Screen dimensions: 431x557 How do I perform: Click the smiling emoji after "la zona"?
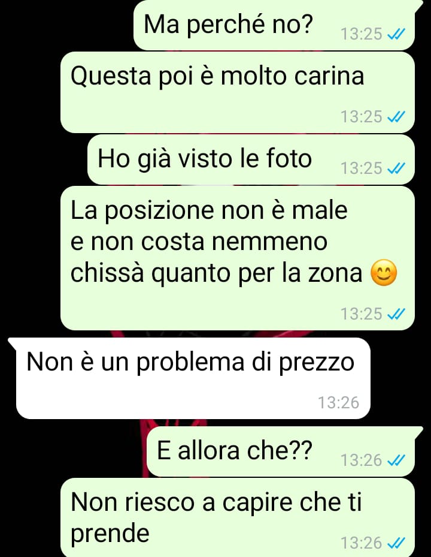384,273
